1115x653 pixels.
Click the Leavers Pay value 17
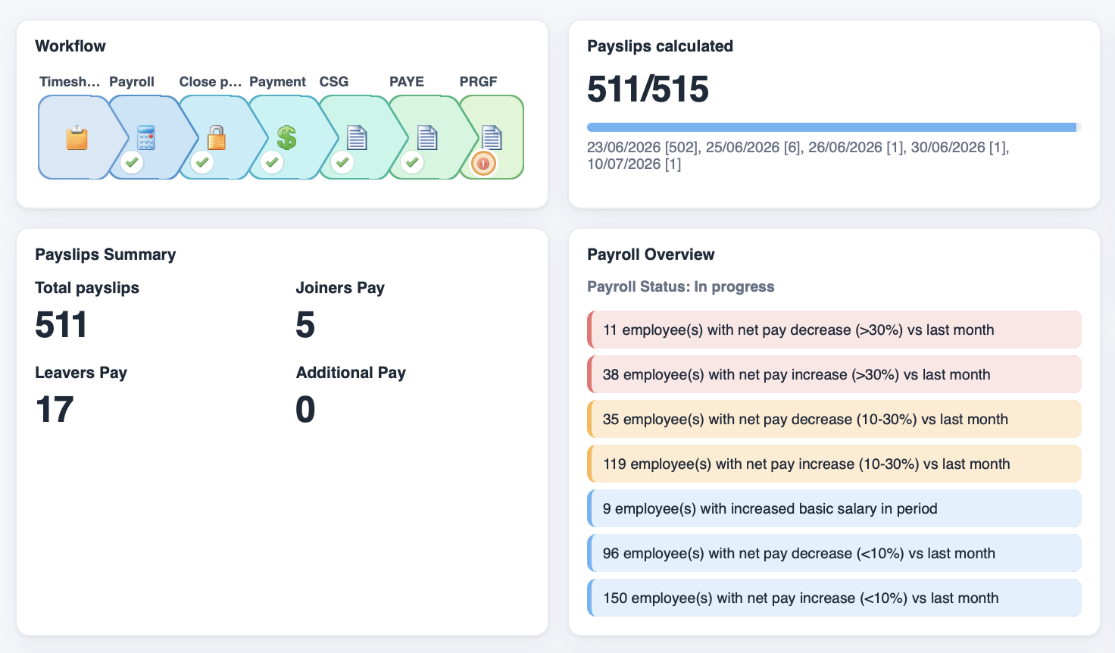[55, 410]
